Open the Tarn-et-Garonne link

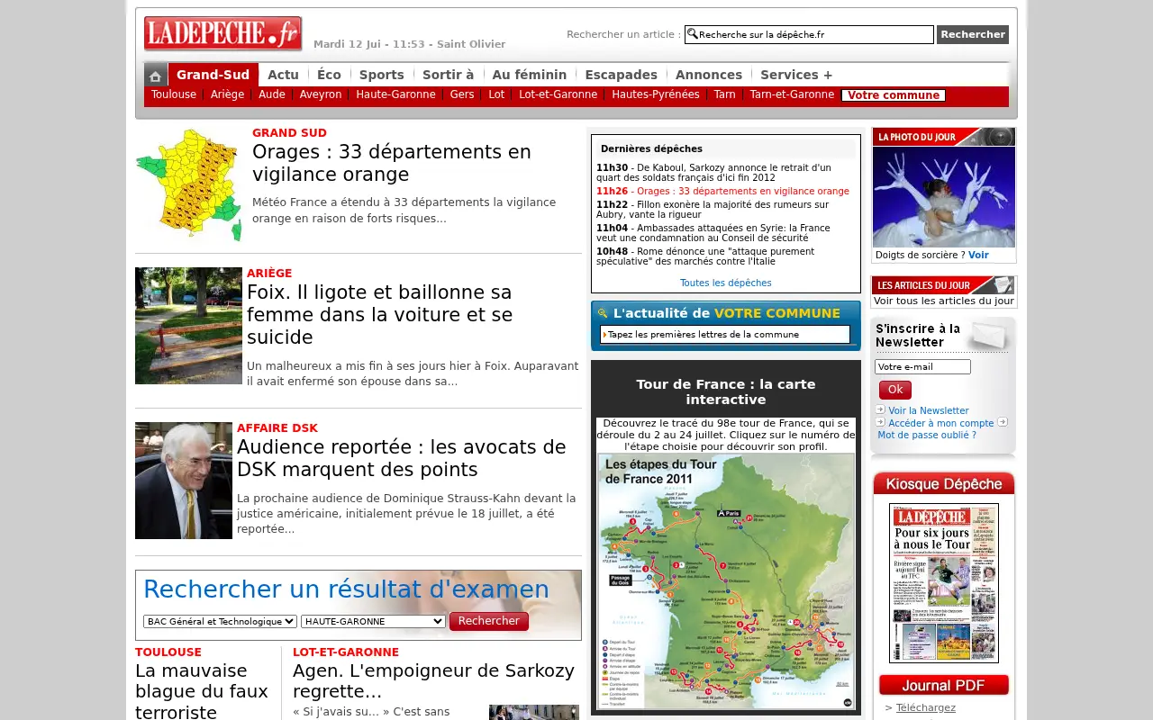[792, 94]
